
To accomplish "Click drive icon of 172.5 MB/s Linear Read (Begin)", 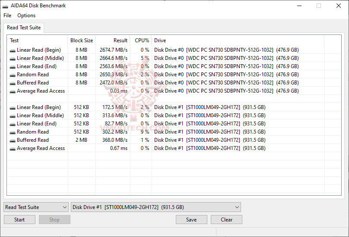I will pyautogui.click(x=13, y=108).
